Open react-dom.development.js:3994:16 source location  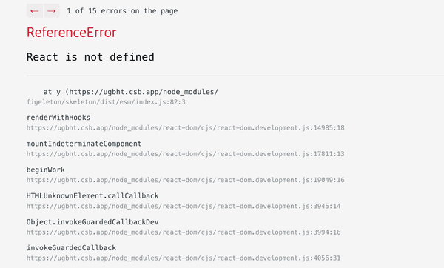(184, 232)
